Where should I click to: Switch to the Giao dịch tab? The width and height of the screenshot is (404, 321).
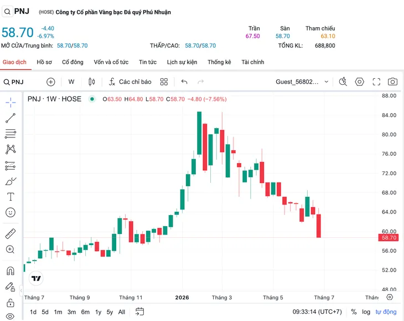14,62
